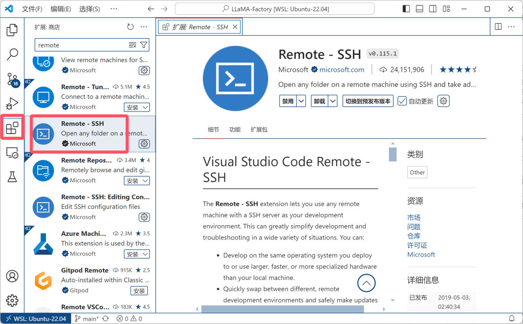The image size is (523, 324).
Task: Switch to the 扩展包 tab
Action: tap(259, 130)
